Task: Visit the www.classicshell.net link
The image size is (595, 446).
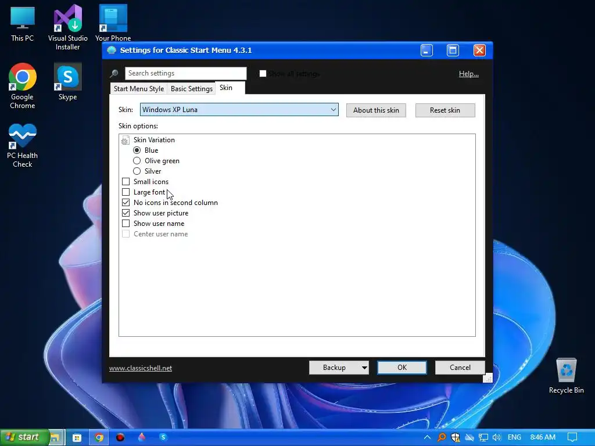Action: point(141,368)
